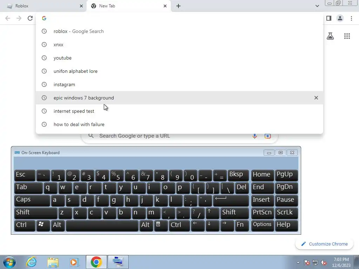Open the Search Labs flask icon

coord(330,36)
